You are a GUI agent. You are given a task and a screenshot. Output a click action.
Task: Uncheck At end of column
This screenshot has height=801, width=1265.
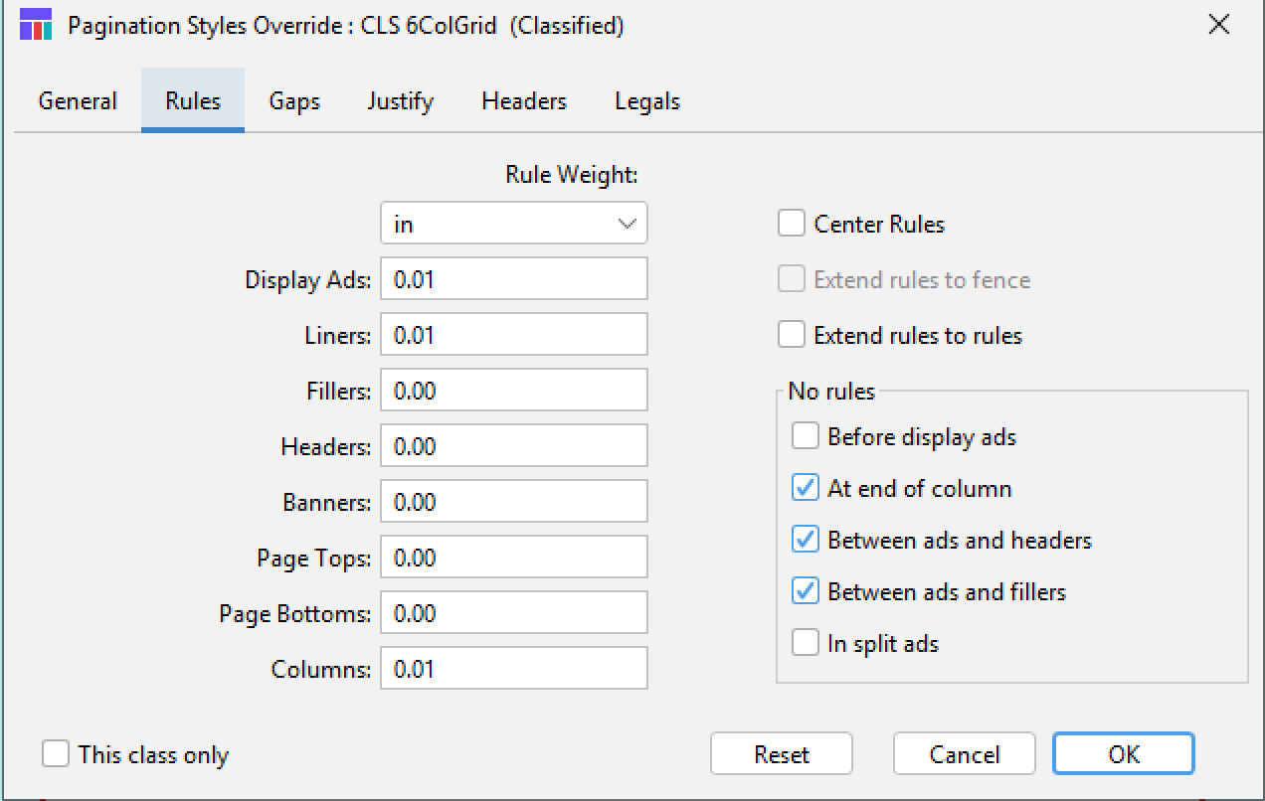tap(806, 488)
